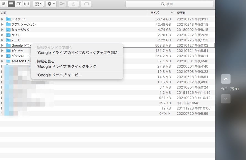Sort by the 変更日 column header
The image size is (246, 160).
[181, 13]
